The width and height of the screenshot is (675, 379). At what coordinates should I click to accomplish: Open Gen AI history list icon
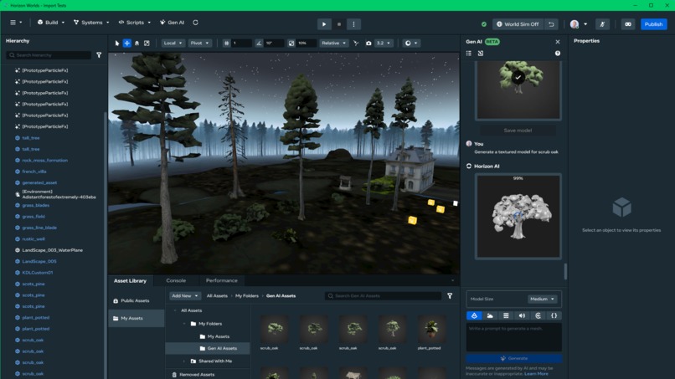pyautogui.click(x=469, y=54)
